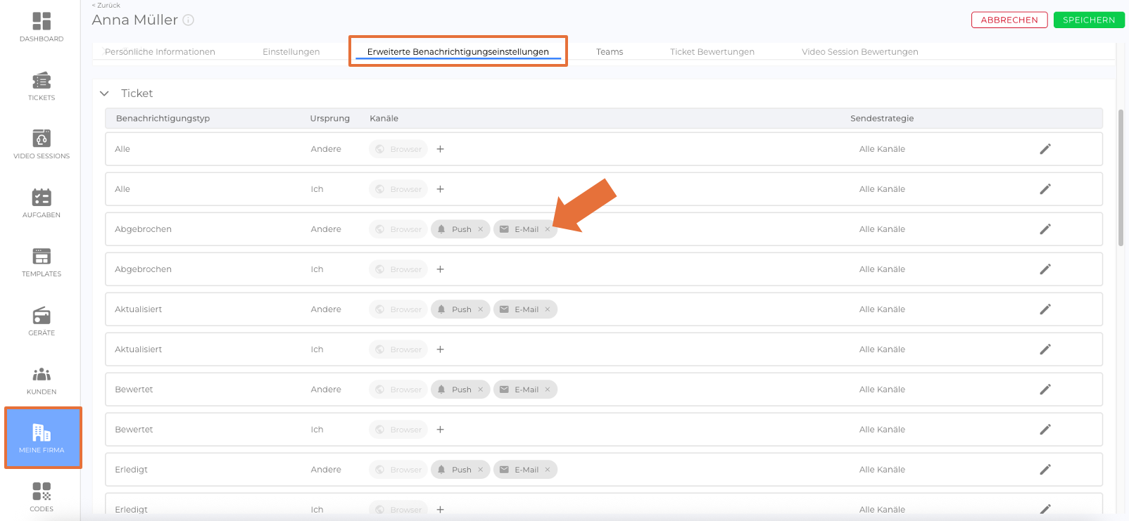Image resolution: width=1129 pixels, height=521 pixels.
Task: Click the vertical scrollbar on the right
Action: coord(1121,176)
